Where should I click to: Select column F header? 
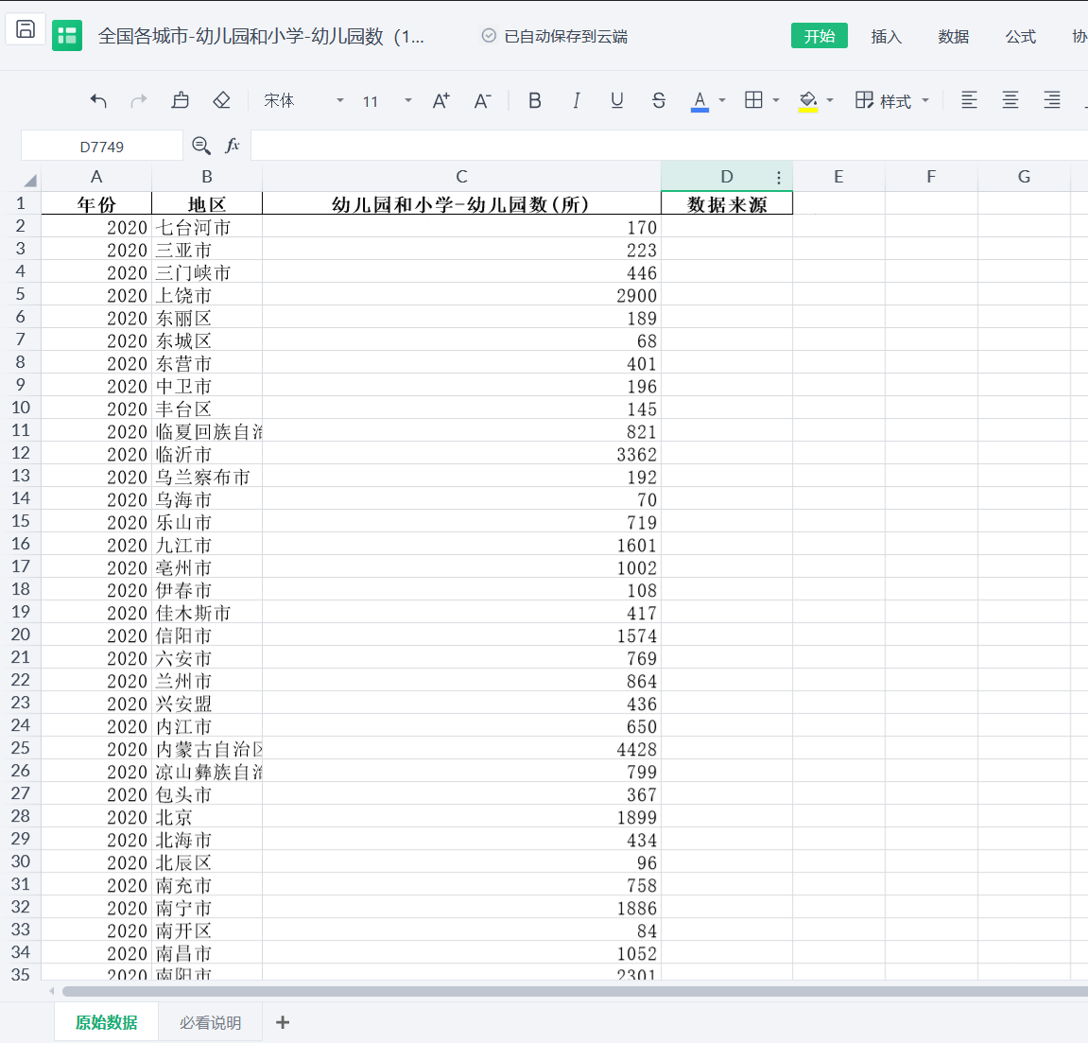pyautogui.click(x=931, y=177)
